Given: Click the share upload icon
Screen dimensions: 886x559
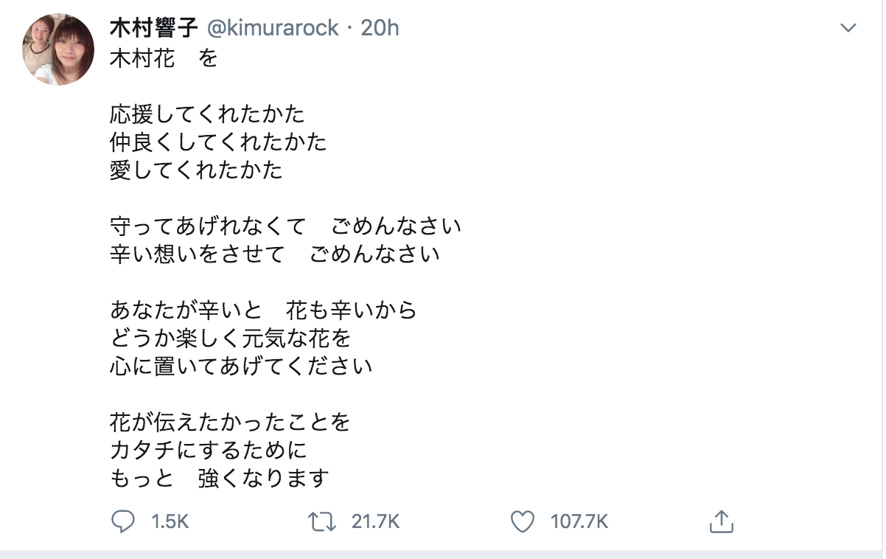Looking at the screenshot, I should click(x=721, y=522).
